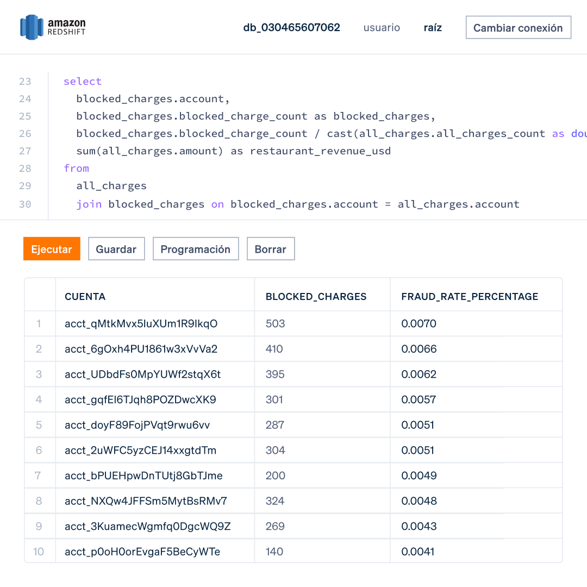The height and width of the screenshot is (587, 587).
Task: Click blocked charges value 304
Action: coord(275,450)
